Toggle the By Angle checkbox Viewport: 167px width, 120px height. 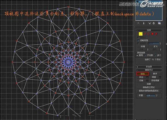click(138, 43)
